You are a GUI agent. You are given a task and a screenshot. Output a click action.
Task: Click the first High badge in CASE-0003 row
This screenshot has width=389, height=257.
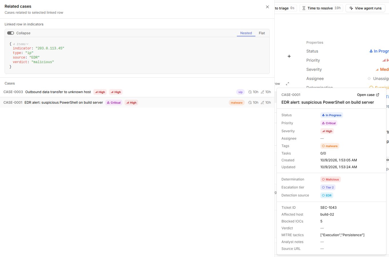[100, 92]
